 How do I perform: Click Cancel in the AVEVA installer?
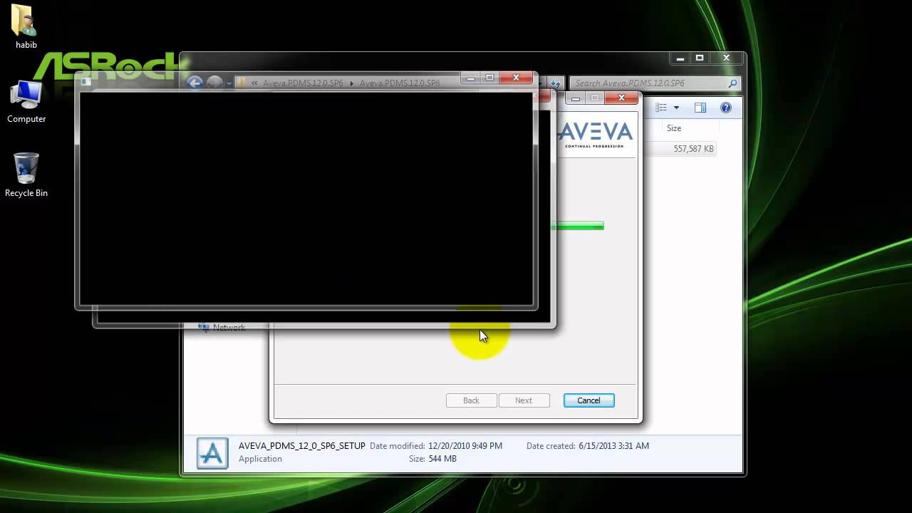(589, 400)
